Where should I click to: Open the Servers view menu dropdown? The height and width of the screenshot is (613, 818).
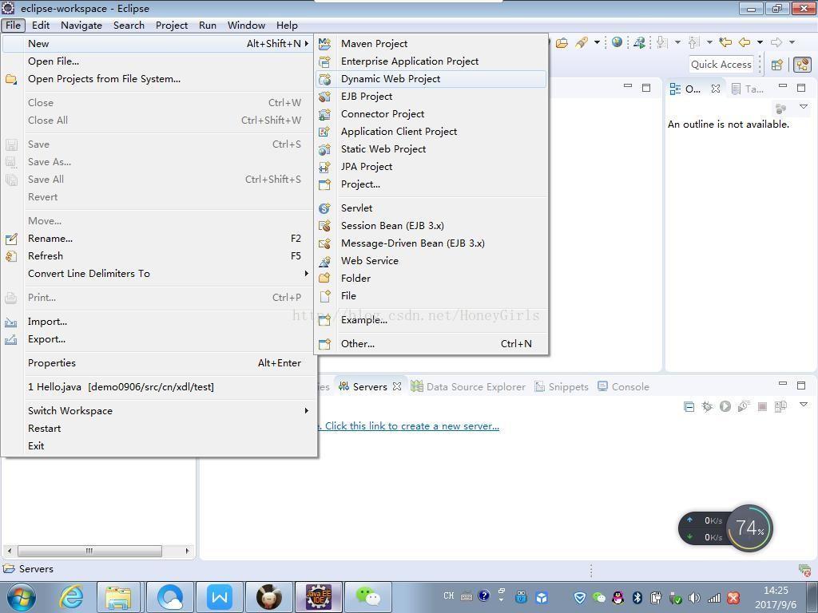coord(804,405)
